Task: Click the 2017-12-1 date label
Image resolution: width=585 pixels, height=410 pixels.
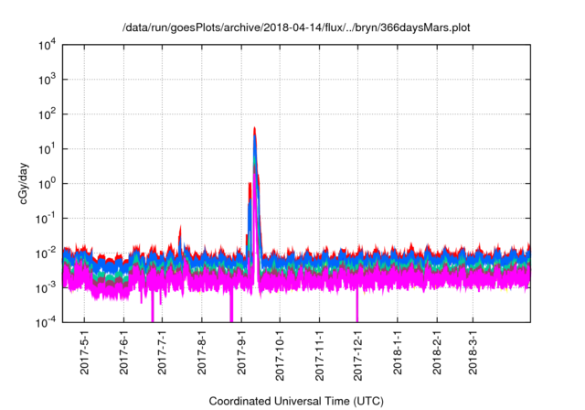Action: [357, 355]
